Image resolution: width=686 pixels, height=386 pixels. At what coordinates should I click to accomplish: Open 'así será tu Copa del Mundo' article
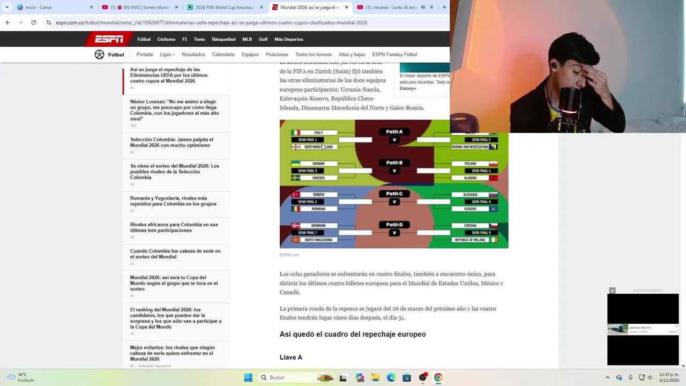(174, 283)
